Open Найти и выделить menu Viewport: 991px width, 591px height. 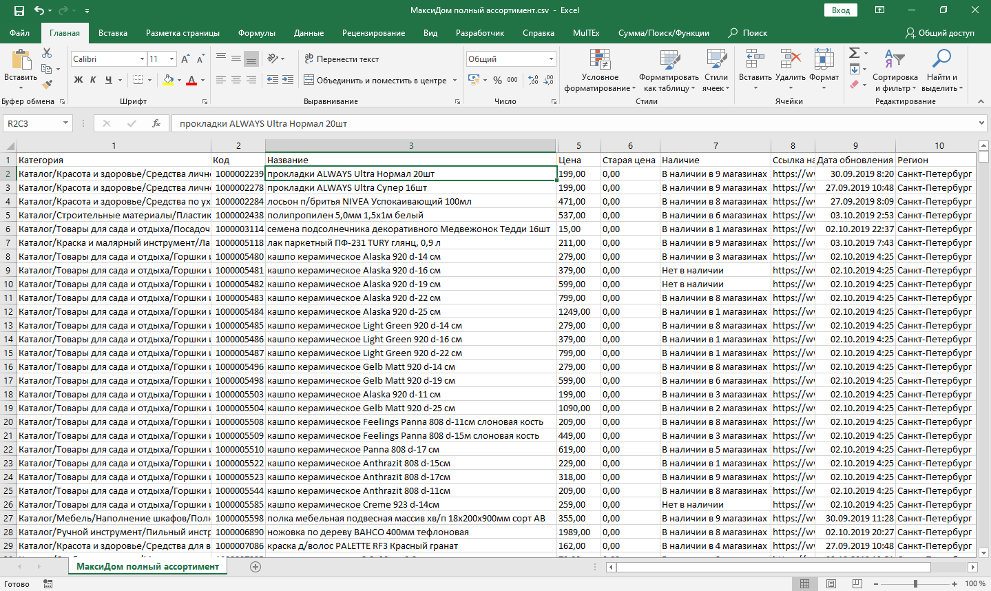click(x=941, y=70)
